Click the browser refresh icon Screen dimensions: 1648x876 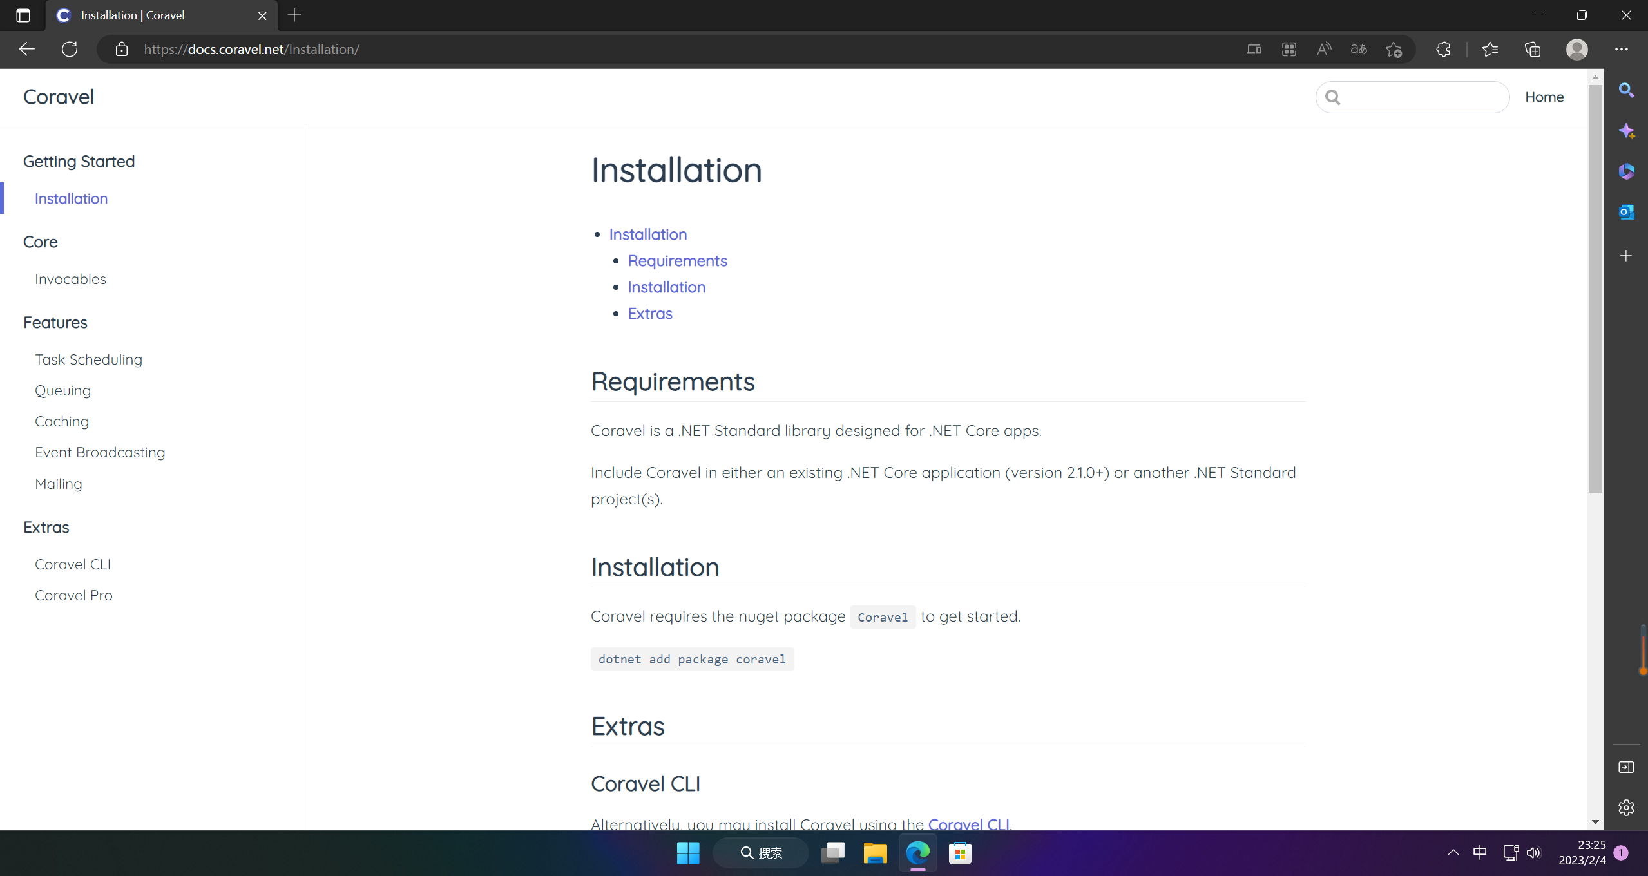tap(70, 49)
